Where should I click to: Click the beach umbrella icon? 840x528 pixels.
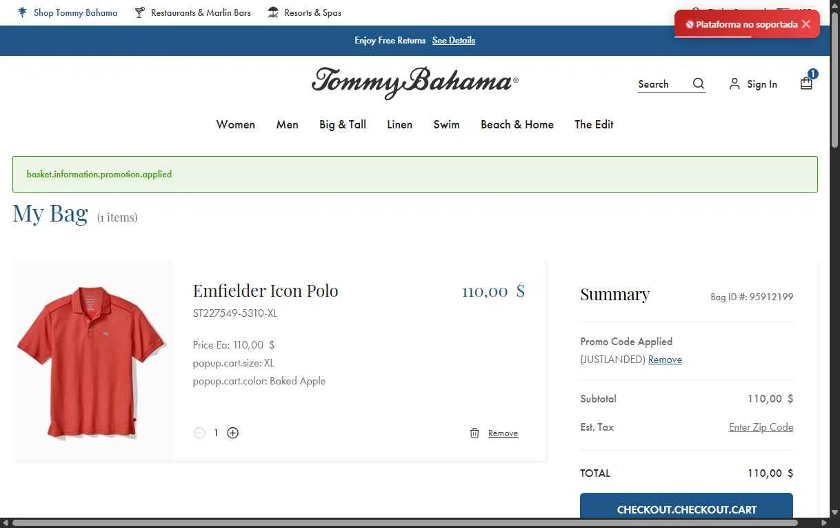pos(274,12)
